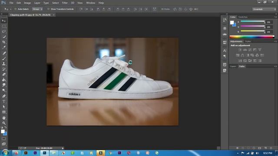Toggle Quick Mask mode

pyautogui.click(x=4, y=139)
